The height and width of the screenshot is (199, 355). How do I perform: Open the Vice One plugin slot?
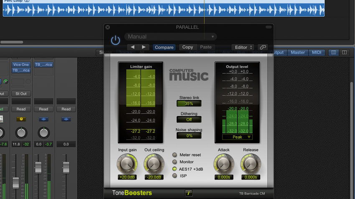point(21,65)
